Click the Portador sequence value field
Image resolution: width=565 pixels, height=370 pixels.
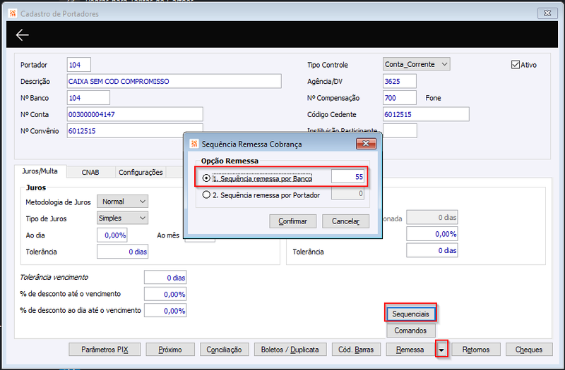point(347,193)
